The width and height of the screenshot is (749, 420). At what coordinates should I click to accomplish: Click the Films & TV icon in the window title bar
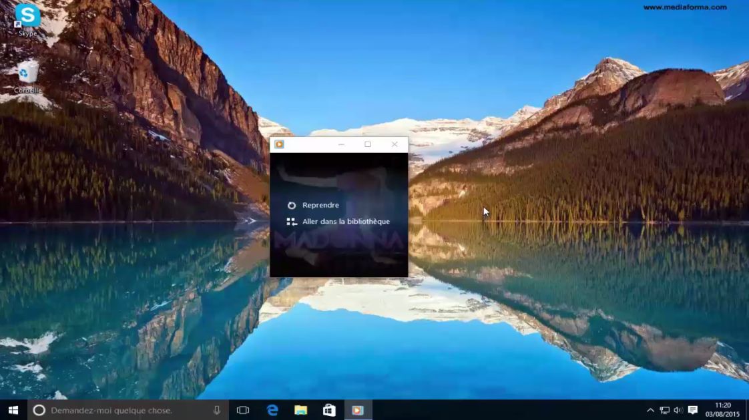pos(280,144)
